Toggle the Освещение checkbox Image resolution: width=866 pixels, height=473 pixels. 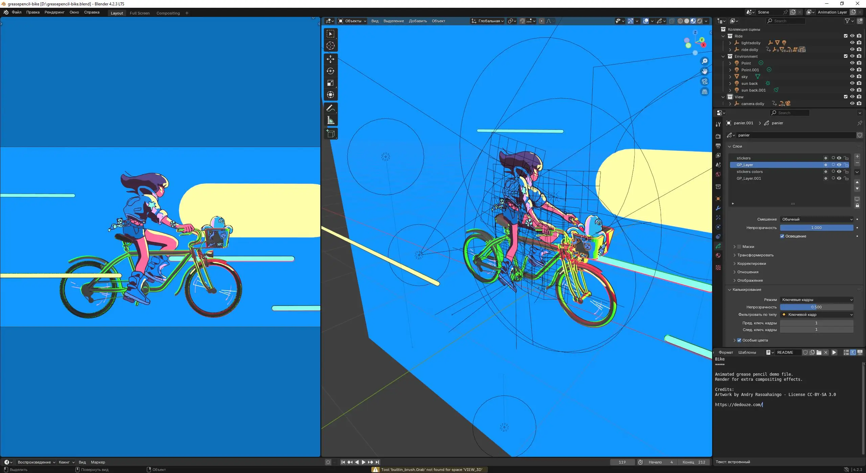click(x=782, y=236)
